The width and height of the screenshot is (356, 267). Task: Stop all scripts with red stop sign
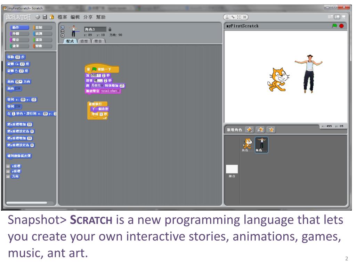point(341,26)
